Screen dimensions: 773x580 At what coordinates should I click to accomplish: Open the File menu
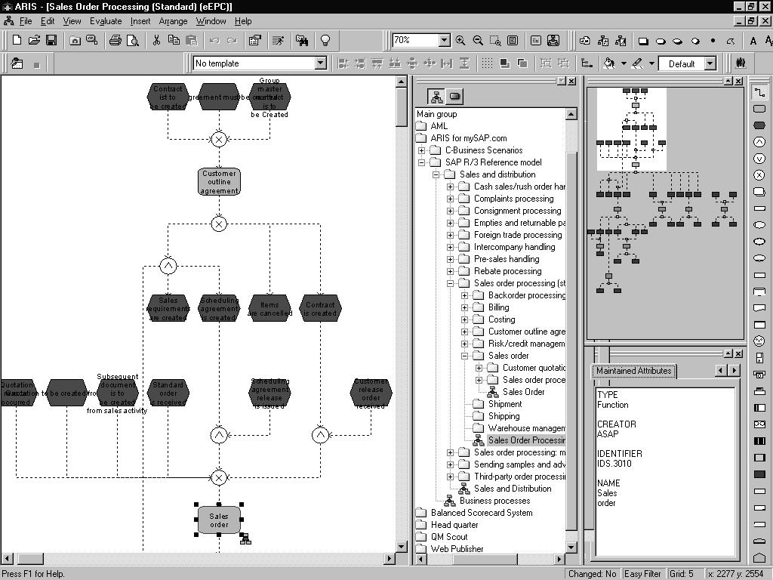pos(26,21)
